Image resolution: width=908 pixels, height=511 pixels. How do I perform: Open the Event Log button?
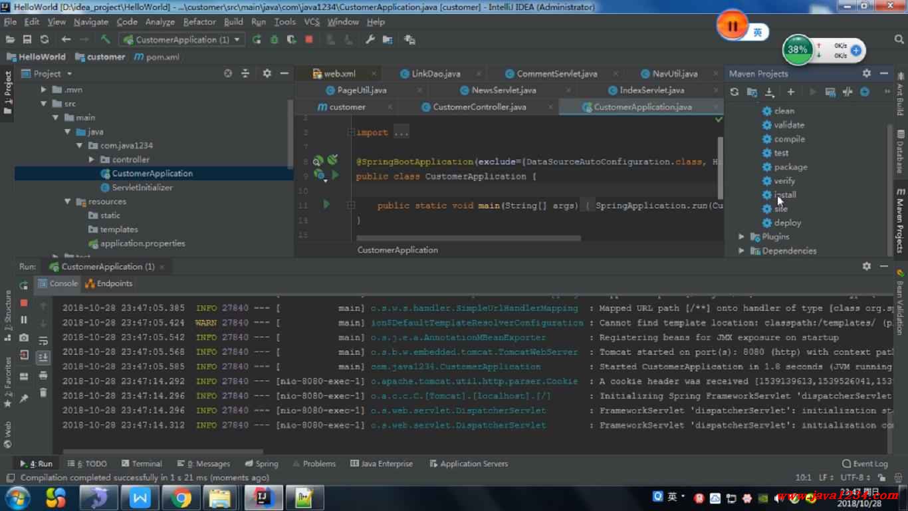click(x=864, y=464)
